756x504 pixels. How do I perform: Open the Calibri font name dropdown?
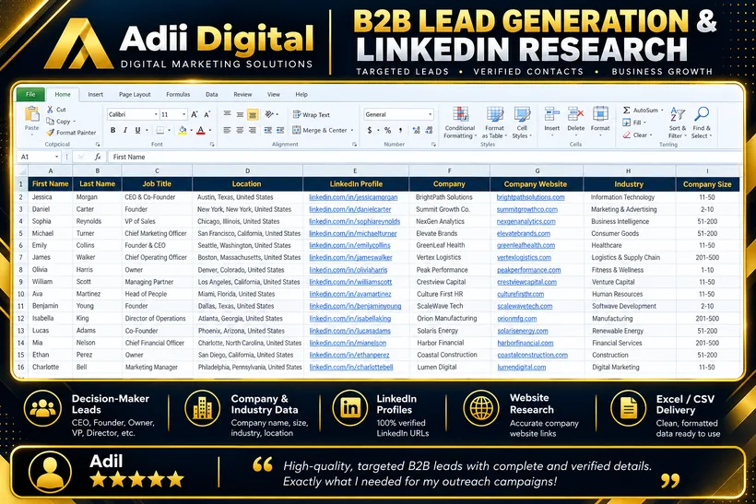coord(156,114)
